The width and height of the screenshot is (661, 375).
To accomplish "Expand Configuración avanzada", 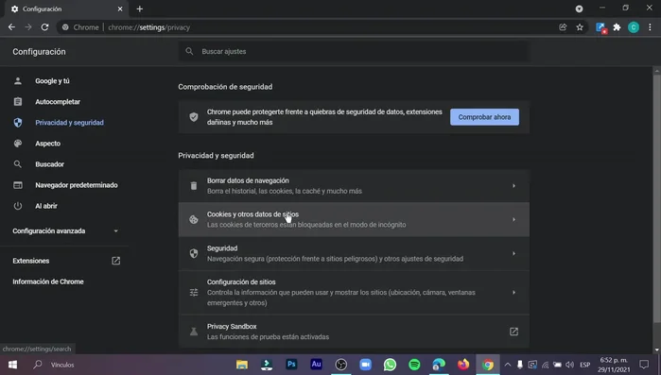I will coord(65,231).
